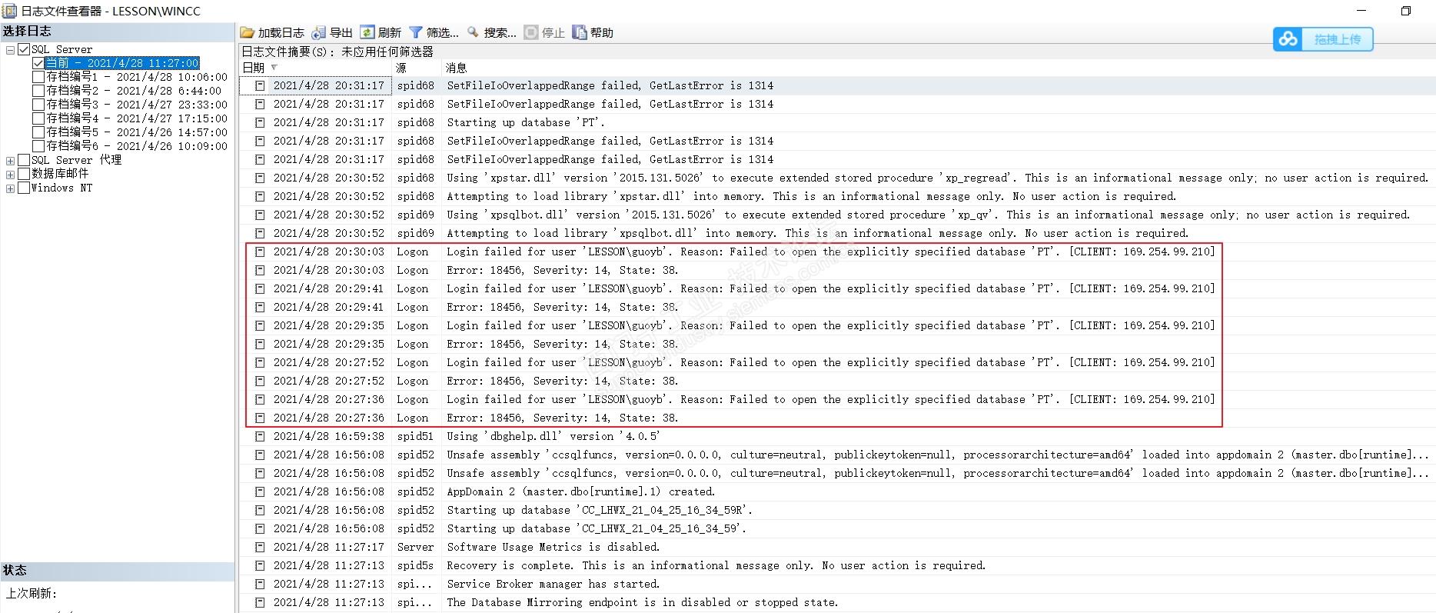This screenshot has width=1436, height=613.
Task: Check the 存档编号1 log checkbox
Action: [38, 77]
